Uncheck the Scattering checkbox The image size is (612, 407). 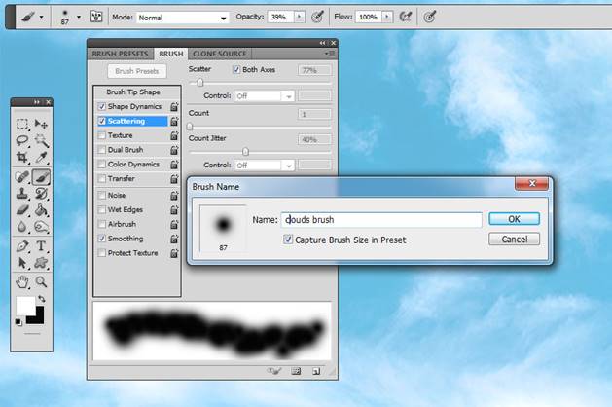point(101,121)
